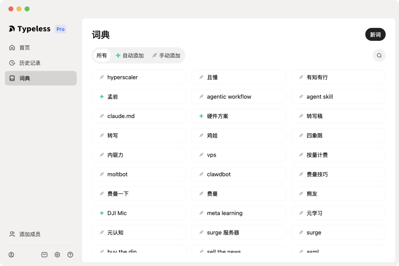Click the help question mark icon
Screen dimensions: 399x266
(70, 255)
